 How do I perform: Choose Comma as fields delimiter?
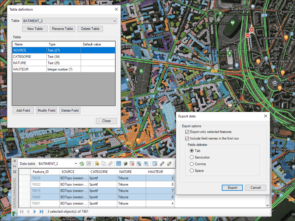point(192,164)
